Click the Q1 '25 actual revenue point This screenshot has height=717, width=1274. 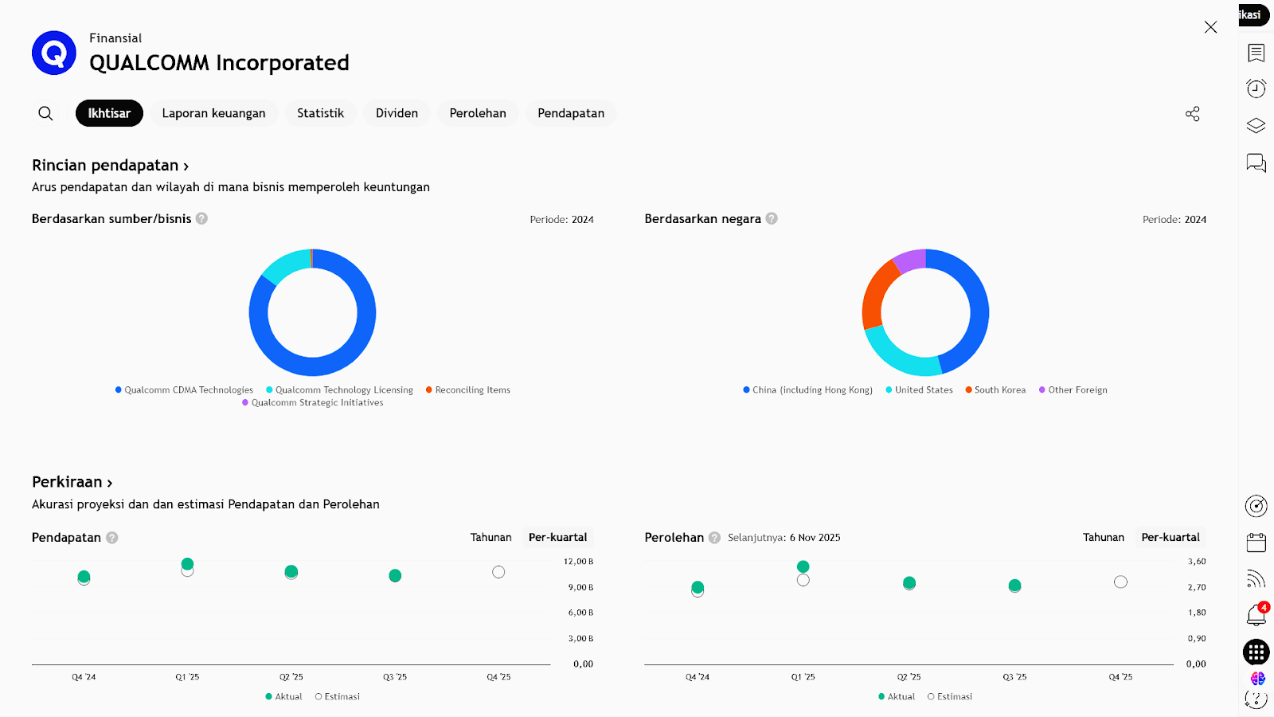tap(187, 564)
